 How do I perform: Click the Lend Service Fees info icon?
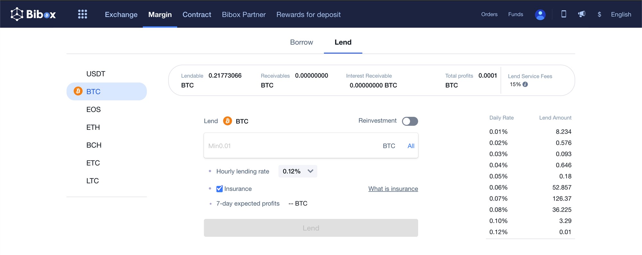click(525, 84)
